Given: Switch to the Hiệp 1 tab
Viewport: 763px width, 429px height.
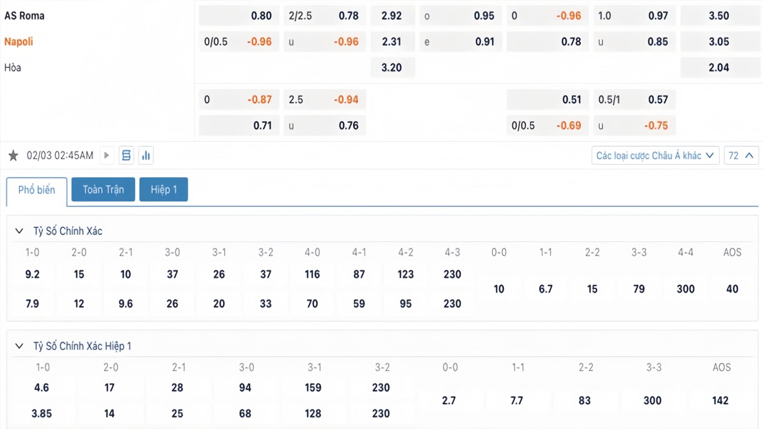Looking at the screenshot, I should pyautogui.click(x=164, y=190).
